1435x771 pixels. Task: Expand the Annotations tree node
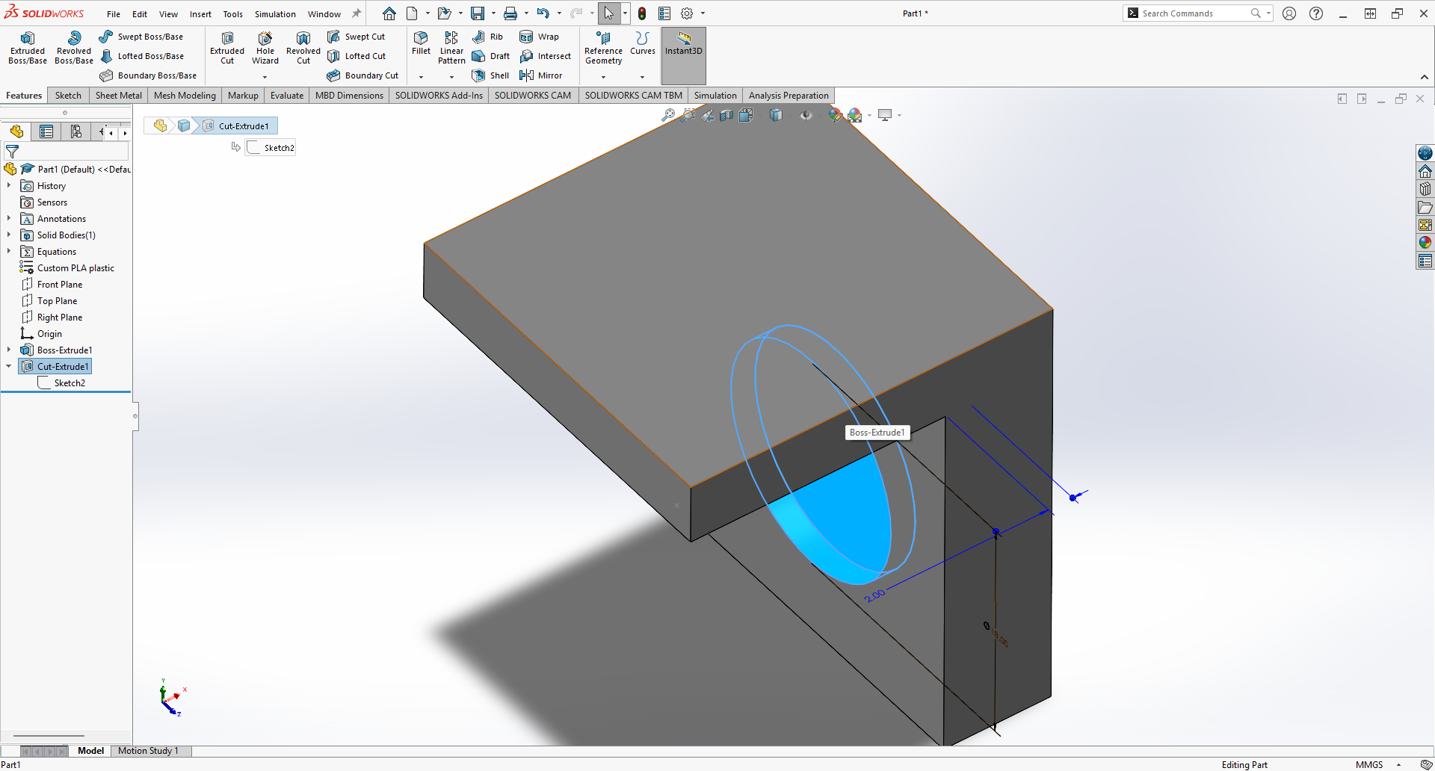[9, 218]
